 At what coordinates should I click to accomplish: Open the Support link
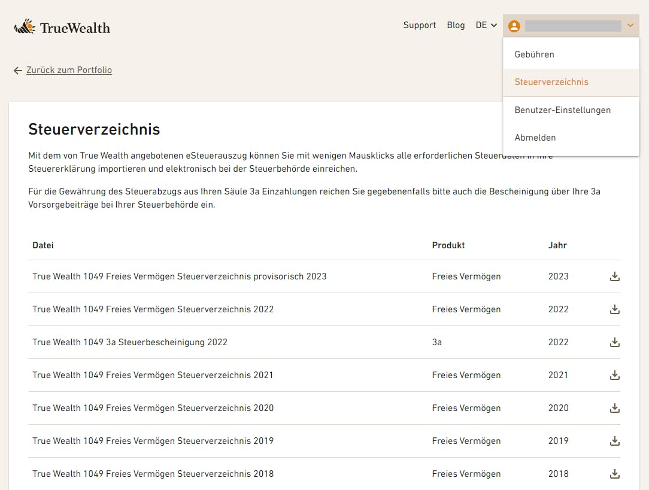[420, 25]
